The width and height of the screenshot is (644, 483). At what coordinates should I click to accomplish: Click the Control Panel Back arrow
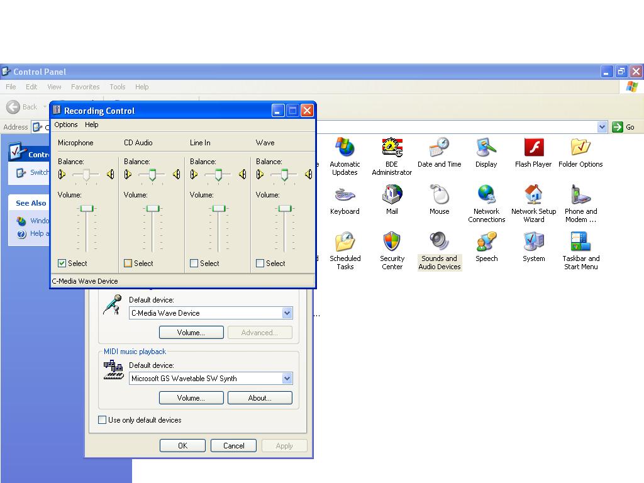[x=13, y=107]
